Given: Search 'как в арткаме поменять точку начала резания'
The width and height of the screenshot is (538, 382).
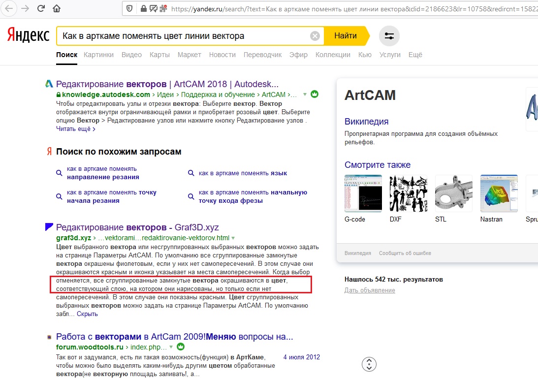Looking at the screenshot, I should point(112,197).
